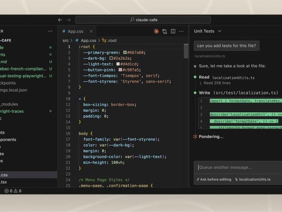The height and width of the screenshot is (212, 282).
Task: Click the errors count status icon
Action: tap(8, 191)
